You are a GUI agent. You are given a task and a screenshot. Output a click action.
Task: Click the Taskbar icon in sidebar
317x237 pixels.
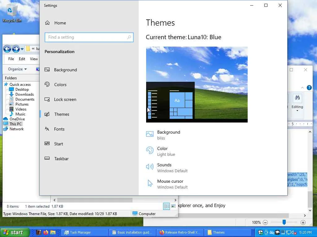pos(47,158)
